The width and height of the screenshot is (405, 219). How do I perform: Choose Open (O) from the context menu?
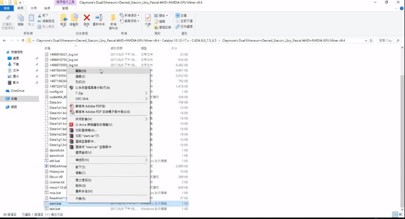click(109, 71)
